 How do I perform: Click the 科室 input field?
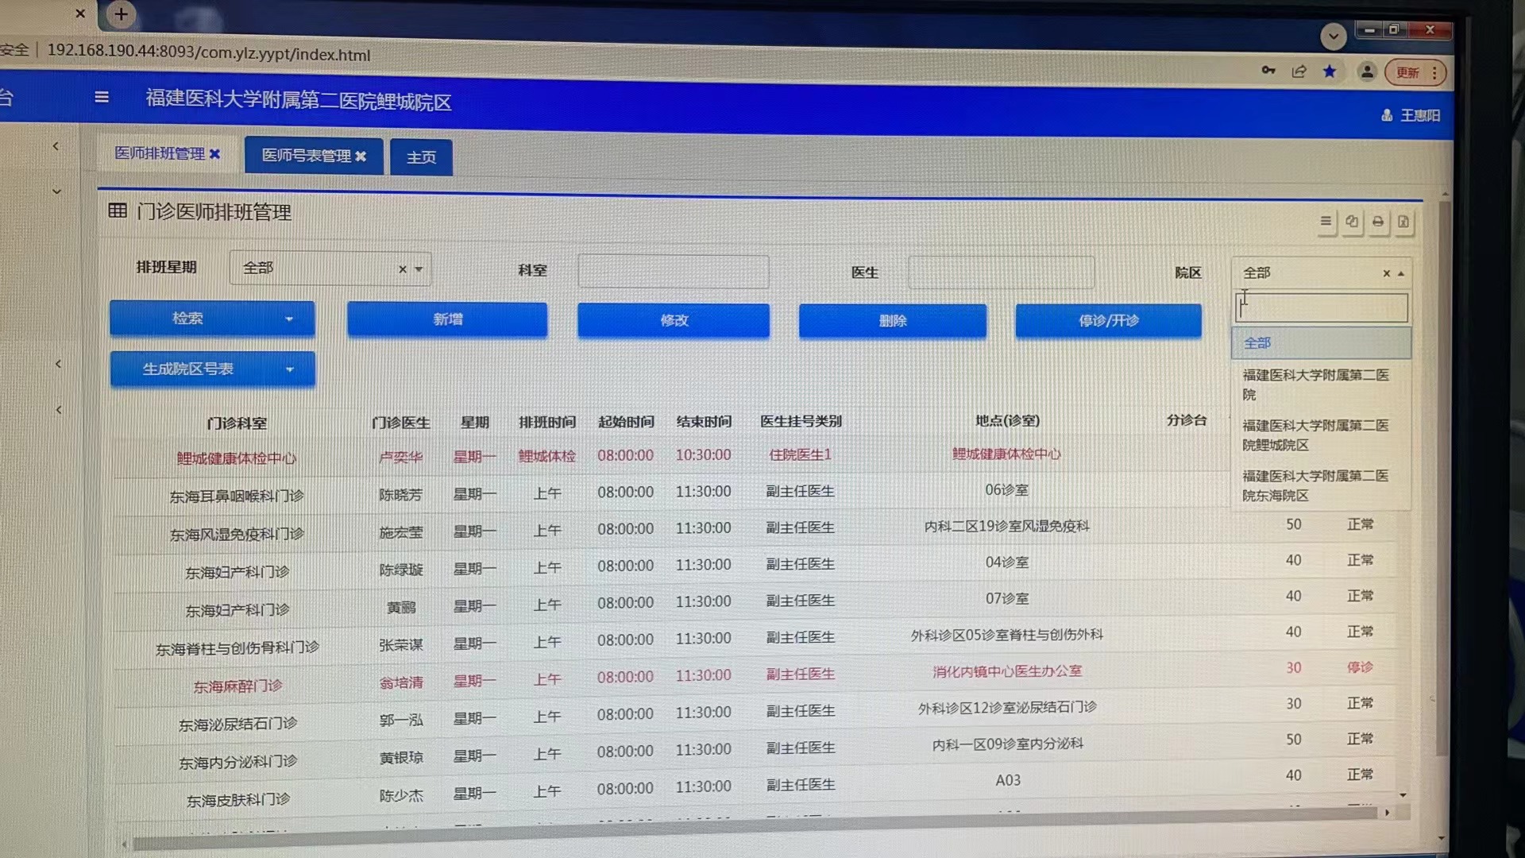[x=673, y=272]
